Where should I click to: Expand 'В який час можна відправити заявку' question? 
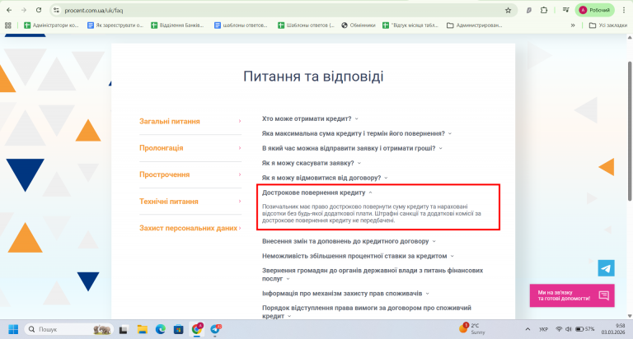(x=353, y=148)
